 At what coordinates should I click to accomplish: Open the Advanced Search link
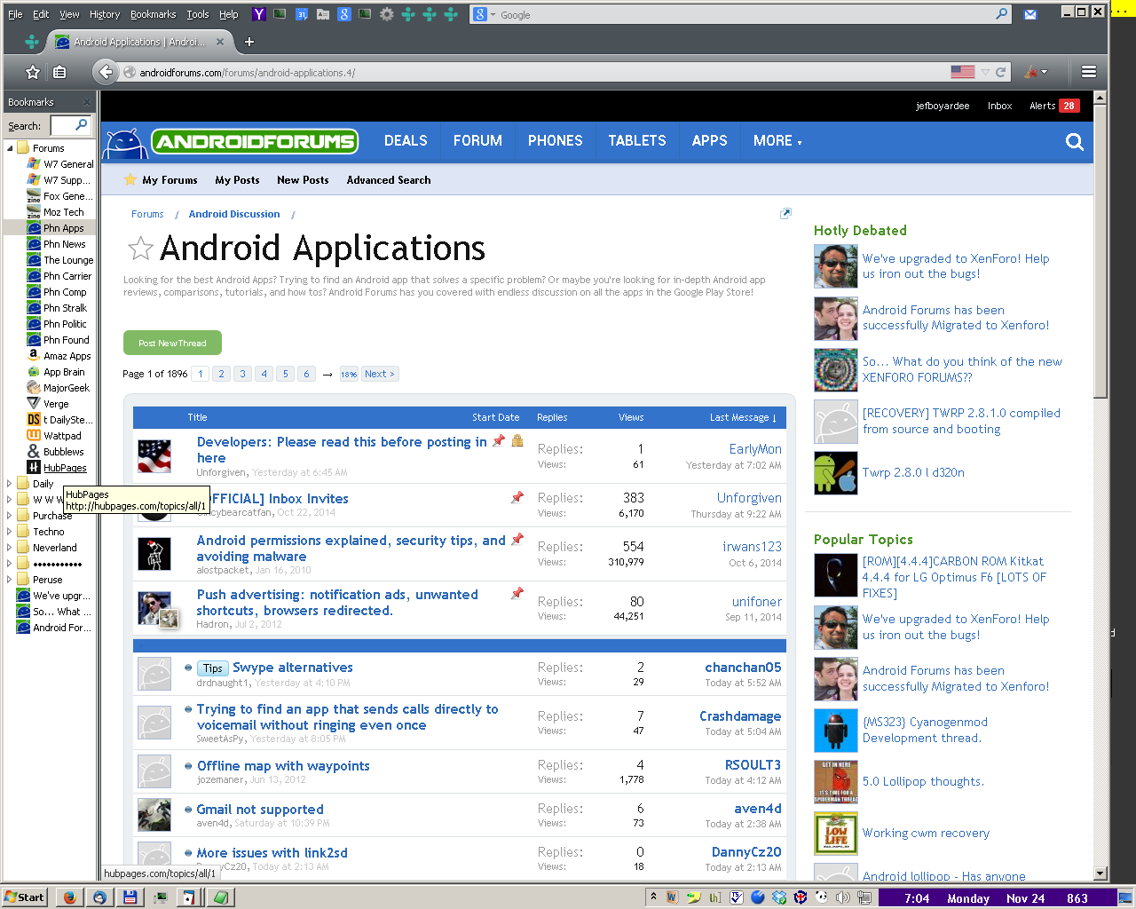coord(389,180)
